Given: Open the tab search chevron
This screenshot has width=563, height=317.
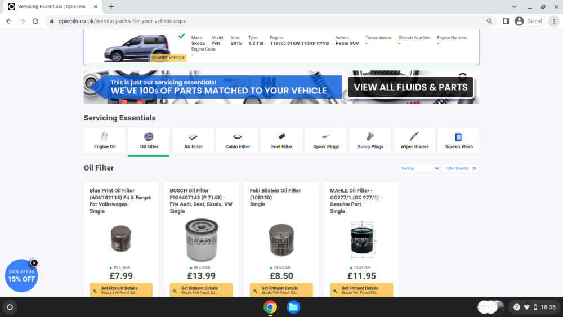Looking at the screenshot, I should tap(514, 6).
